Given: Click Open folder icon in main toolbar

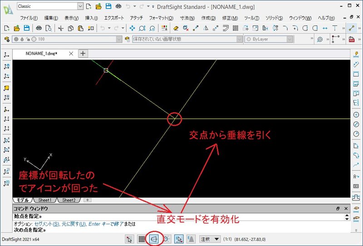Looking at the screenshot, I should (x=17, y=28).
